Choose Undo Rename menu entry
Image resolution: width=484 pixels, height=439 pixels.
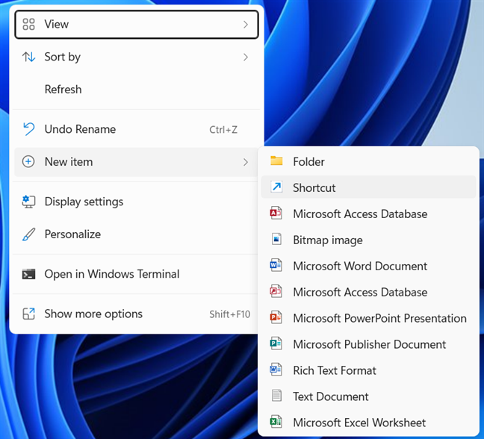pyautogui.click(x=137, y=129)
